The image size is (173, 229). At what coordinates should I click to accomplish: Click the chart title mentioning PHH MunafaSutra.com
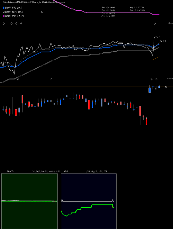(34, 2)
